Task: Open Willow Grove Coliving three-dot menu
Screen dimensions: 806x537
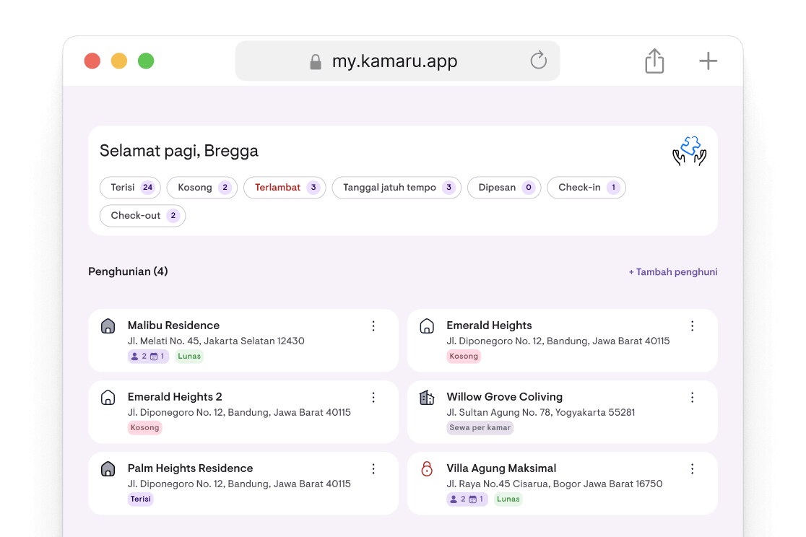Action: click(693, 397)
